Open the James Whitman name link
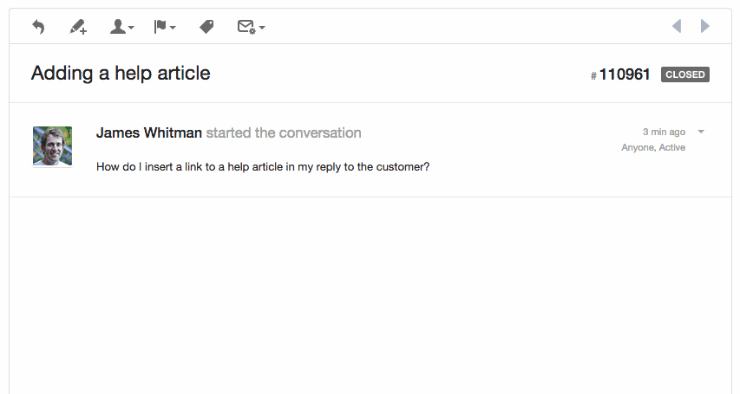Screen dimensions: 740x394 149,132
